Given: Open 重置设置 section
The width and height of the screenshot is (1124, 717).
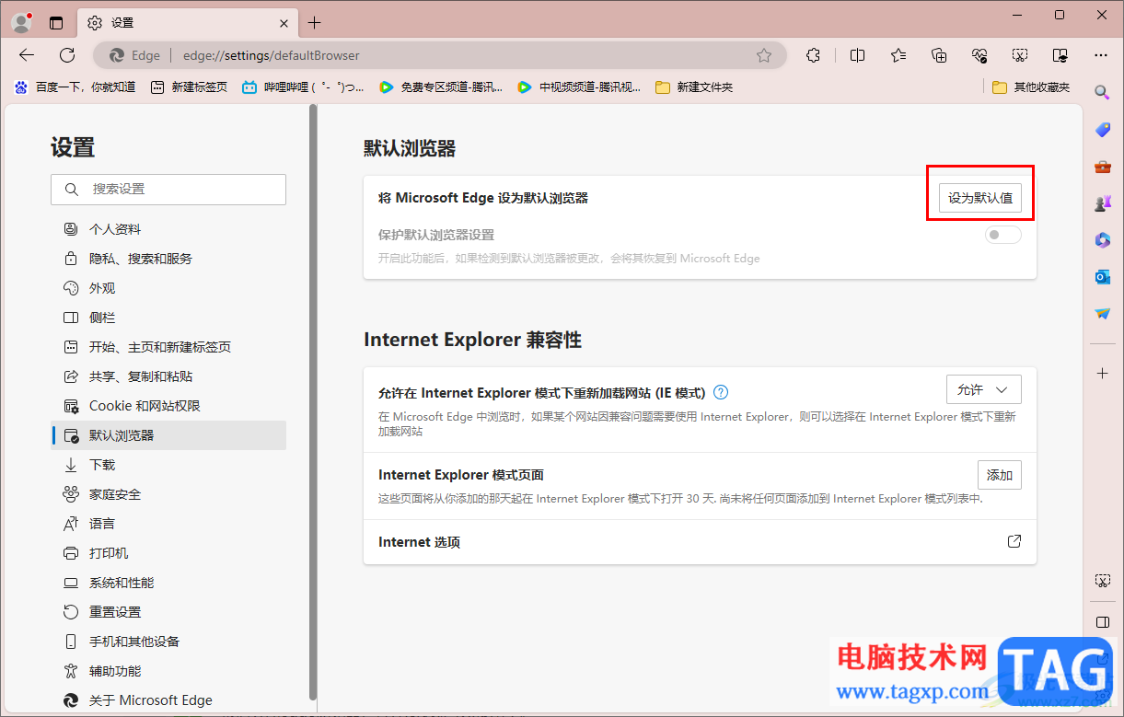Looking at the screenshot, I should point(168,612).
